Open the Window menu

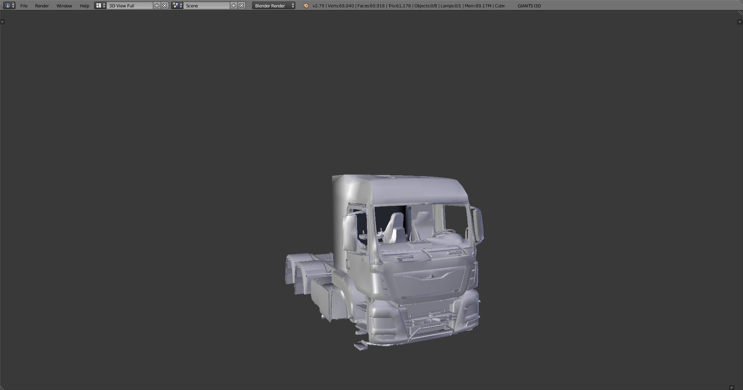(64, 6)
